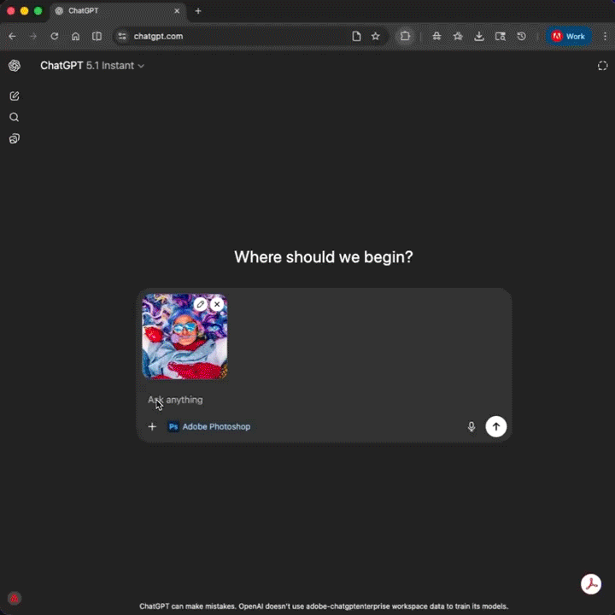Open the browser history clock icon
615x615 pixels.
tap(521, 36)
